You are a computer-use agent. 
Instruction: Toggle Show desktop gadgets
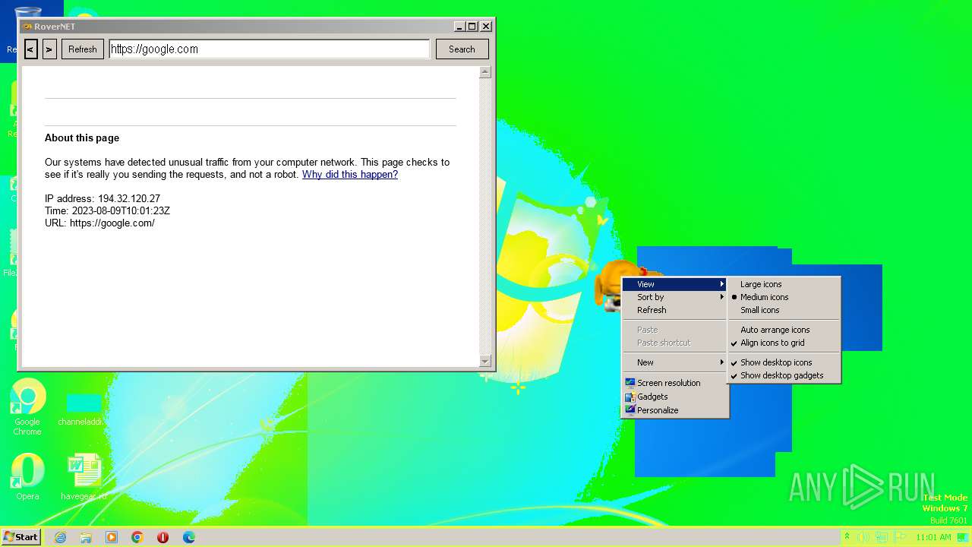[x=784, y=375]
